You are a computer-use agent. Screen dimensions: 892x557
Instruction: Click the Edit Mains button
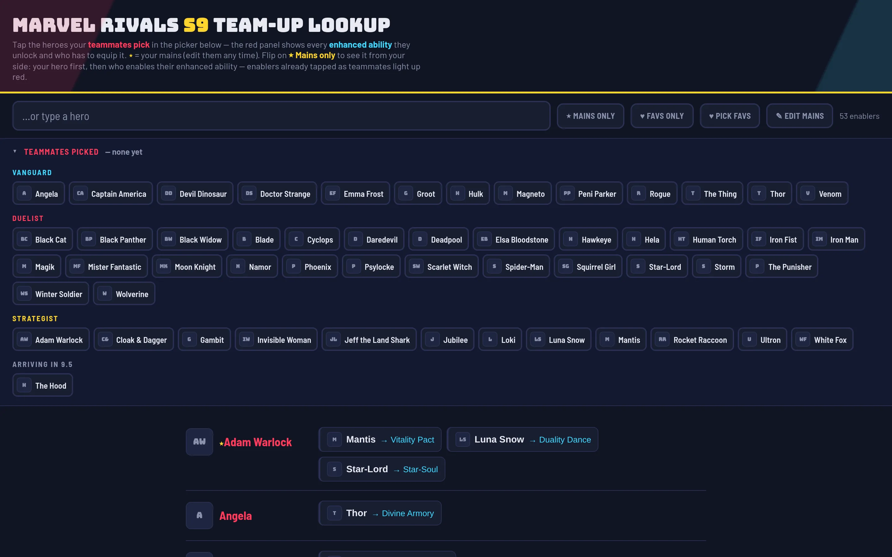click(799, 116)
